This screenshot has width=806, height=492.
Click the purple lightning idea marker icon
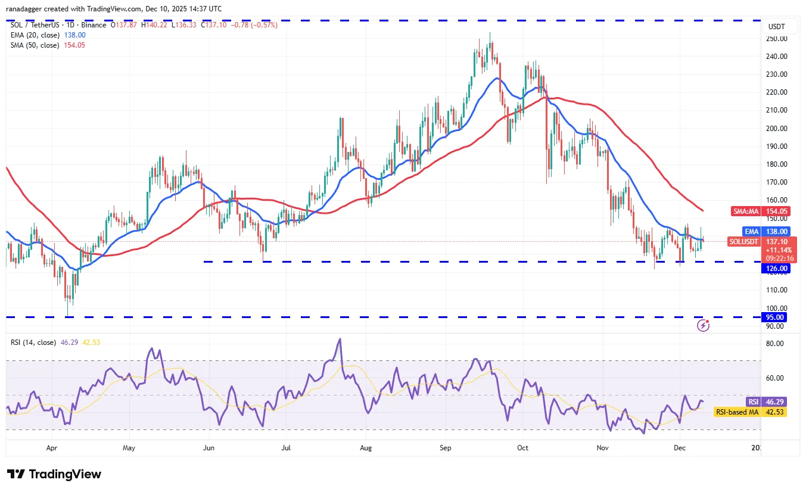(x=703, y=325)
